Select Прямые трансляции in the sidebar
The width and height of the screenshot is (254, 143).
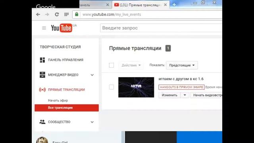(66, 90)
